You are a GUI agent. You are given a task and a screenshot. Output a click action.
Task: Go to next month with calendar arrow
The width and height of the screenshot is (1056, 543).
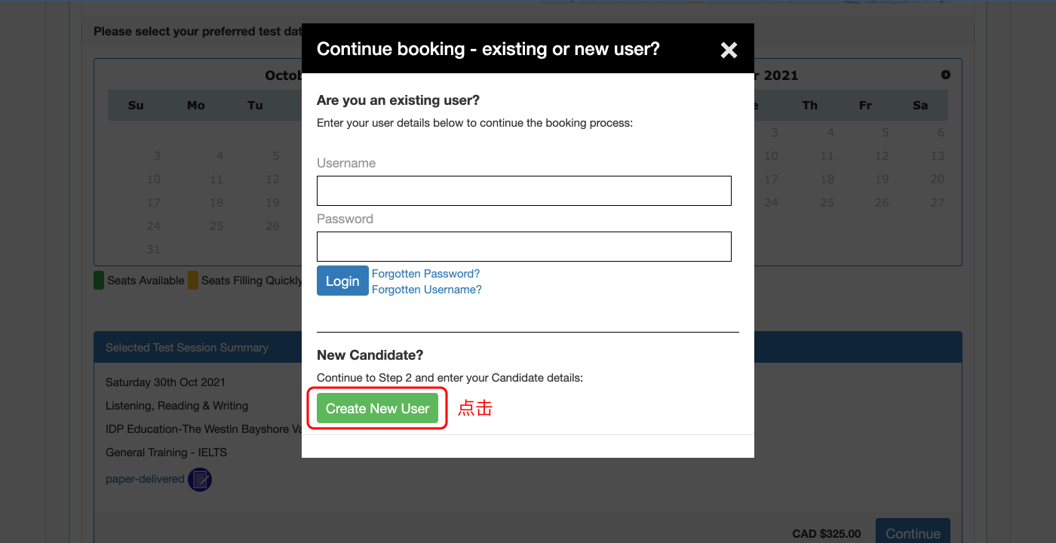point(946,75)
